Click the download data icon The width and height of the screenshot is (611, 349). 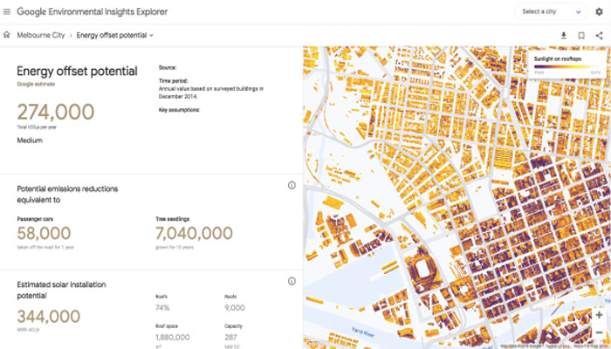pyautogui.click(x=563, y=36)
